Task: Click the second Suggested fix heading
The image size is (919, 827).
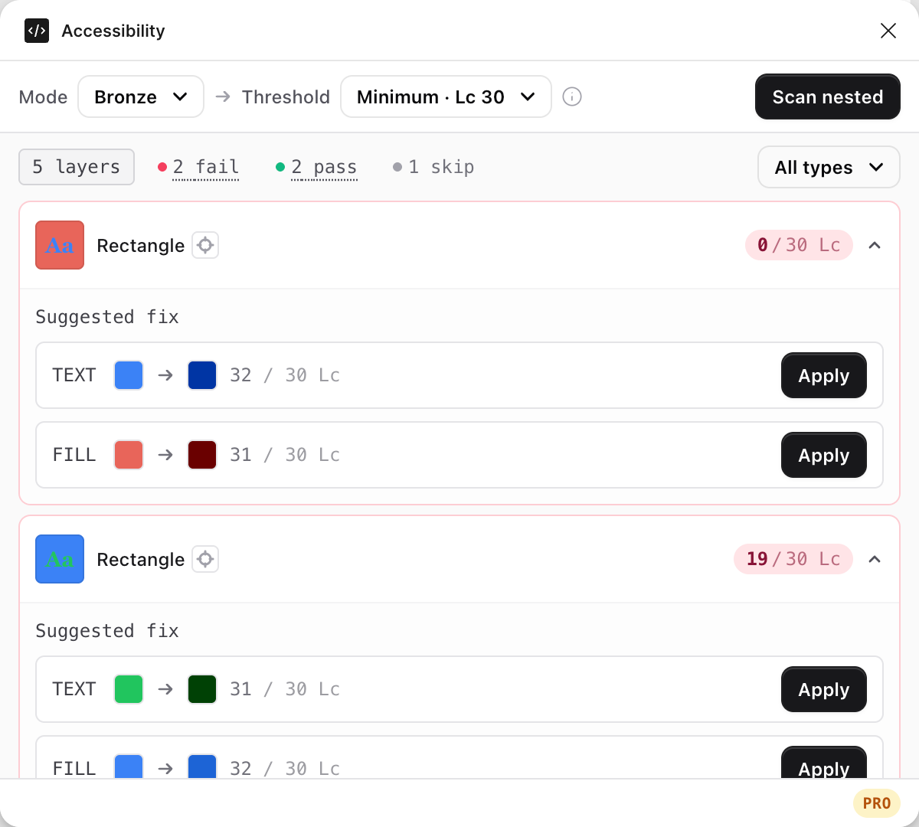Action: coord(107,631)
